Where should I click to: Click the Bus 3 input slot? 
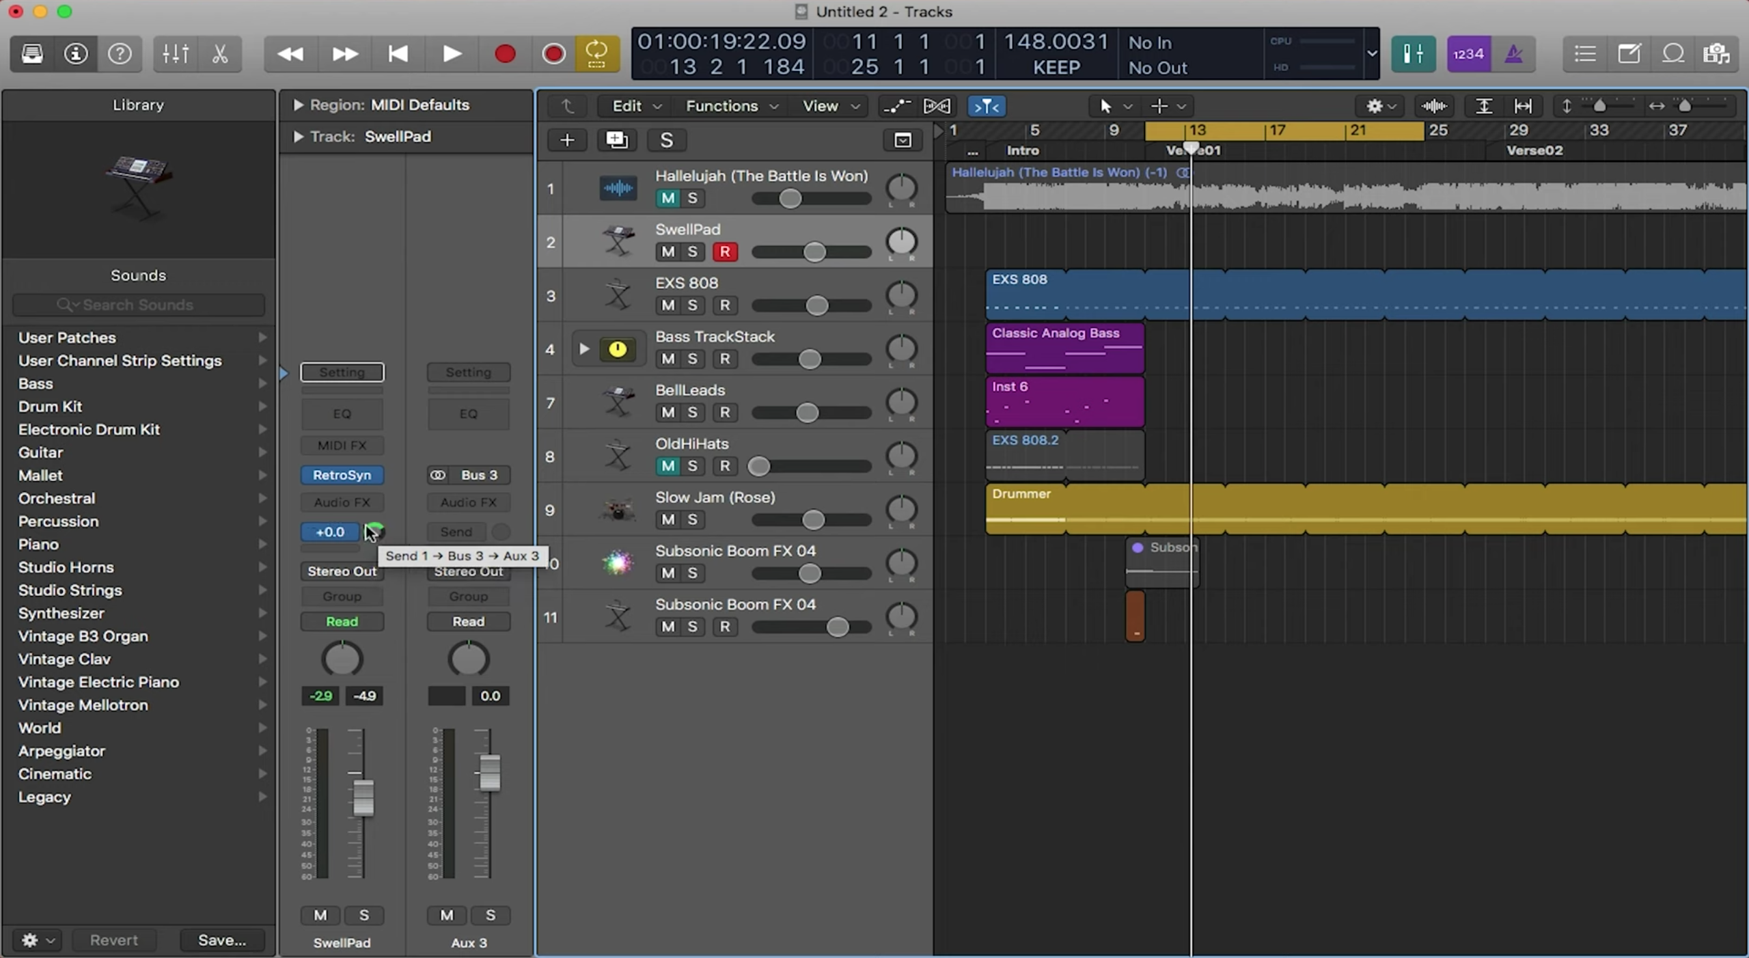tap(478, 475)
